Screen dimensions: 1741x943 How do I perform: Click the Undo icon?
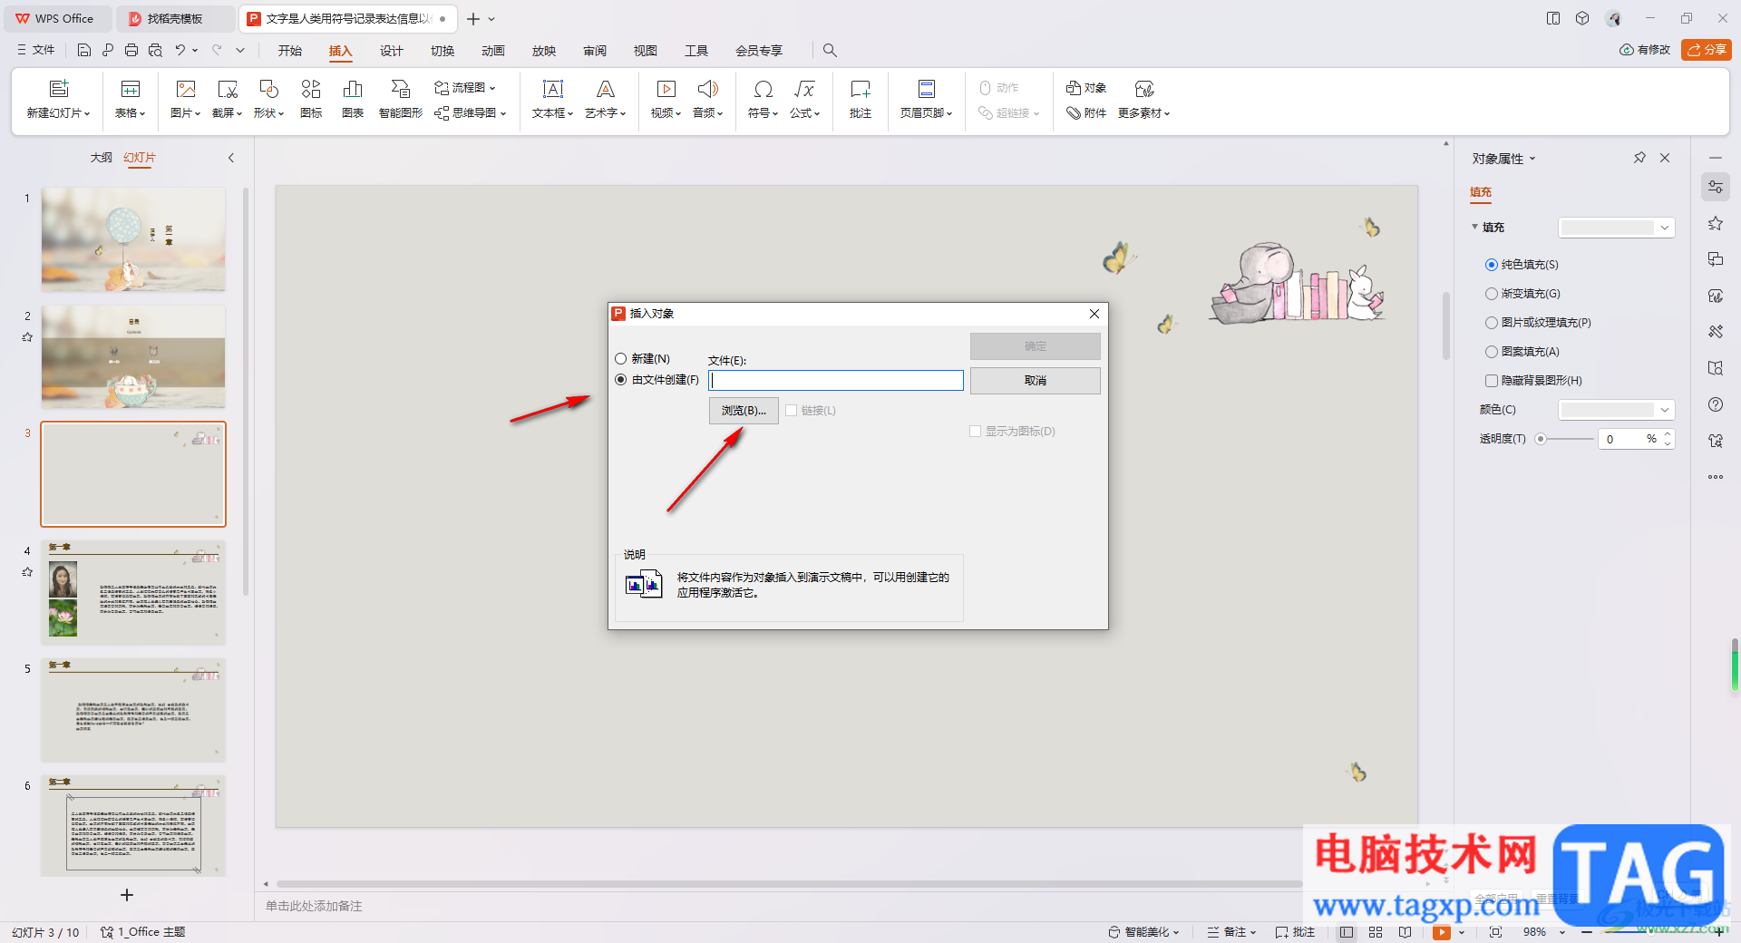pyautogui.click(x=180, y=50)
